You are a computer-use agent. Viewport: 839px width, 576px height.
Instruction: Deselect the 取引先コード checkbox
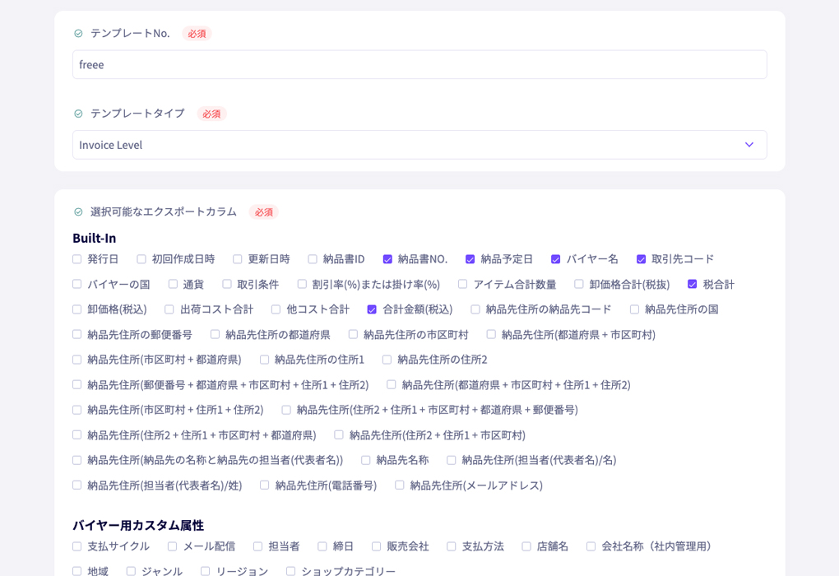641,259
